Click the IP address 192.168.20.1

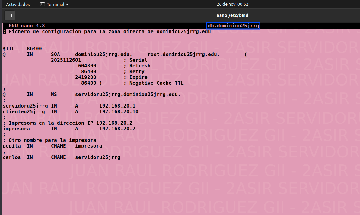tap(117, 106)
